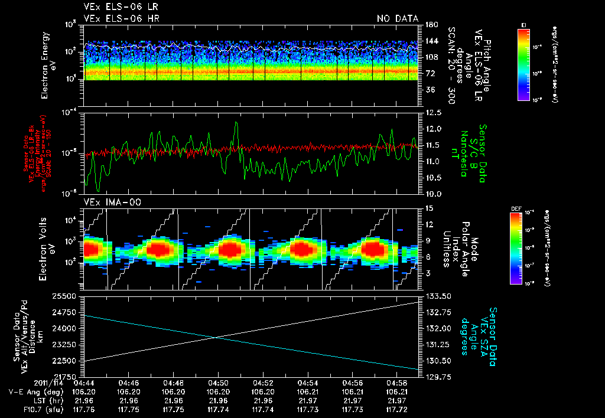The image size is (605, 418).
Task: Click the 04:44 time tick label
Action: 84,383
